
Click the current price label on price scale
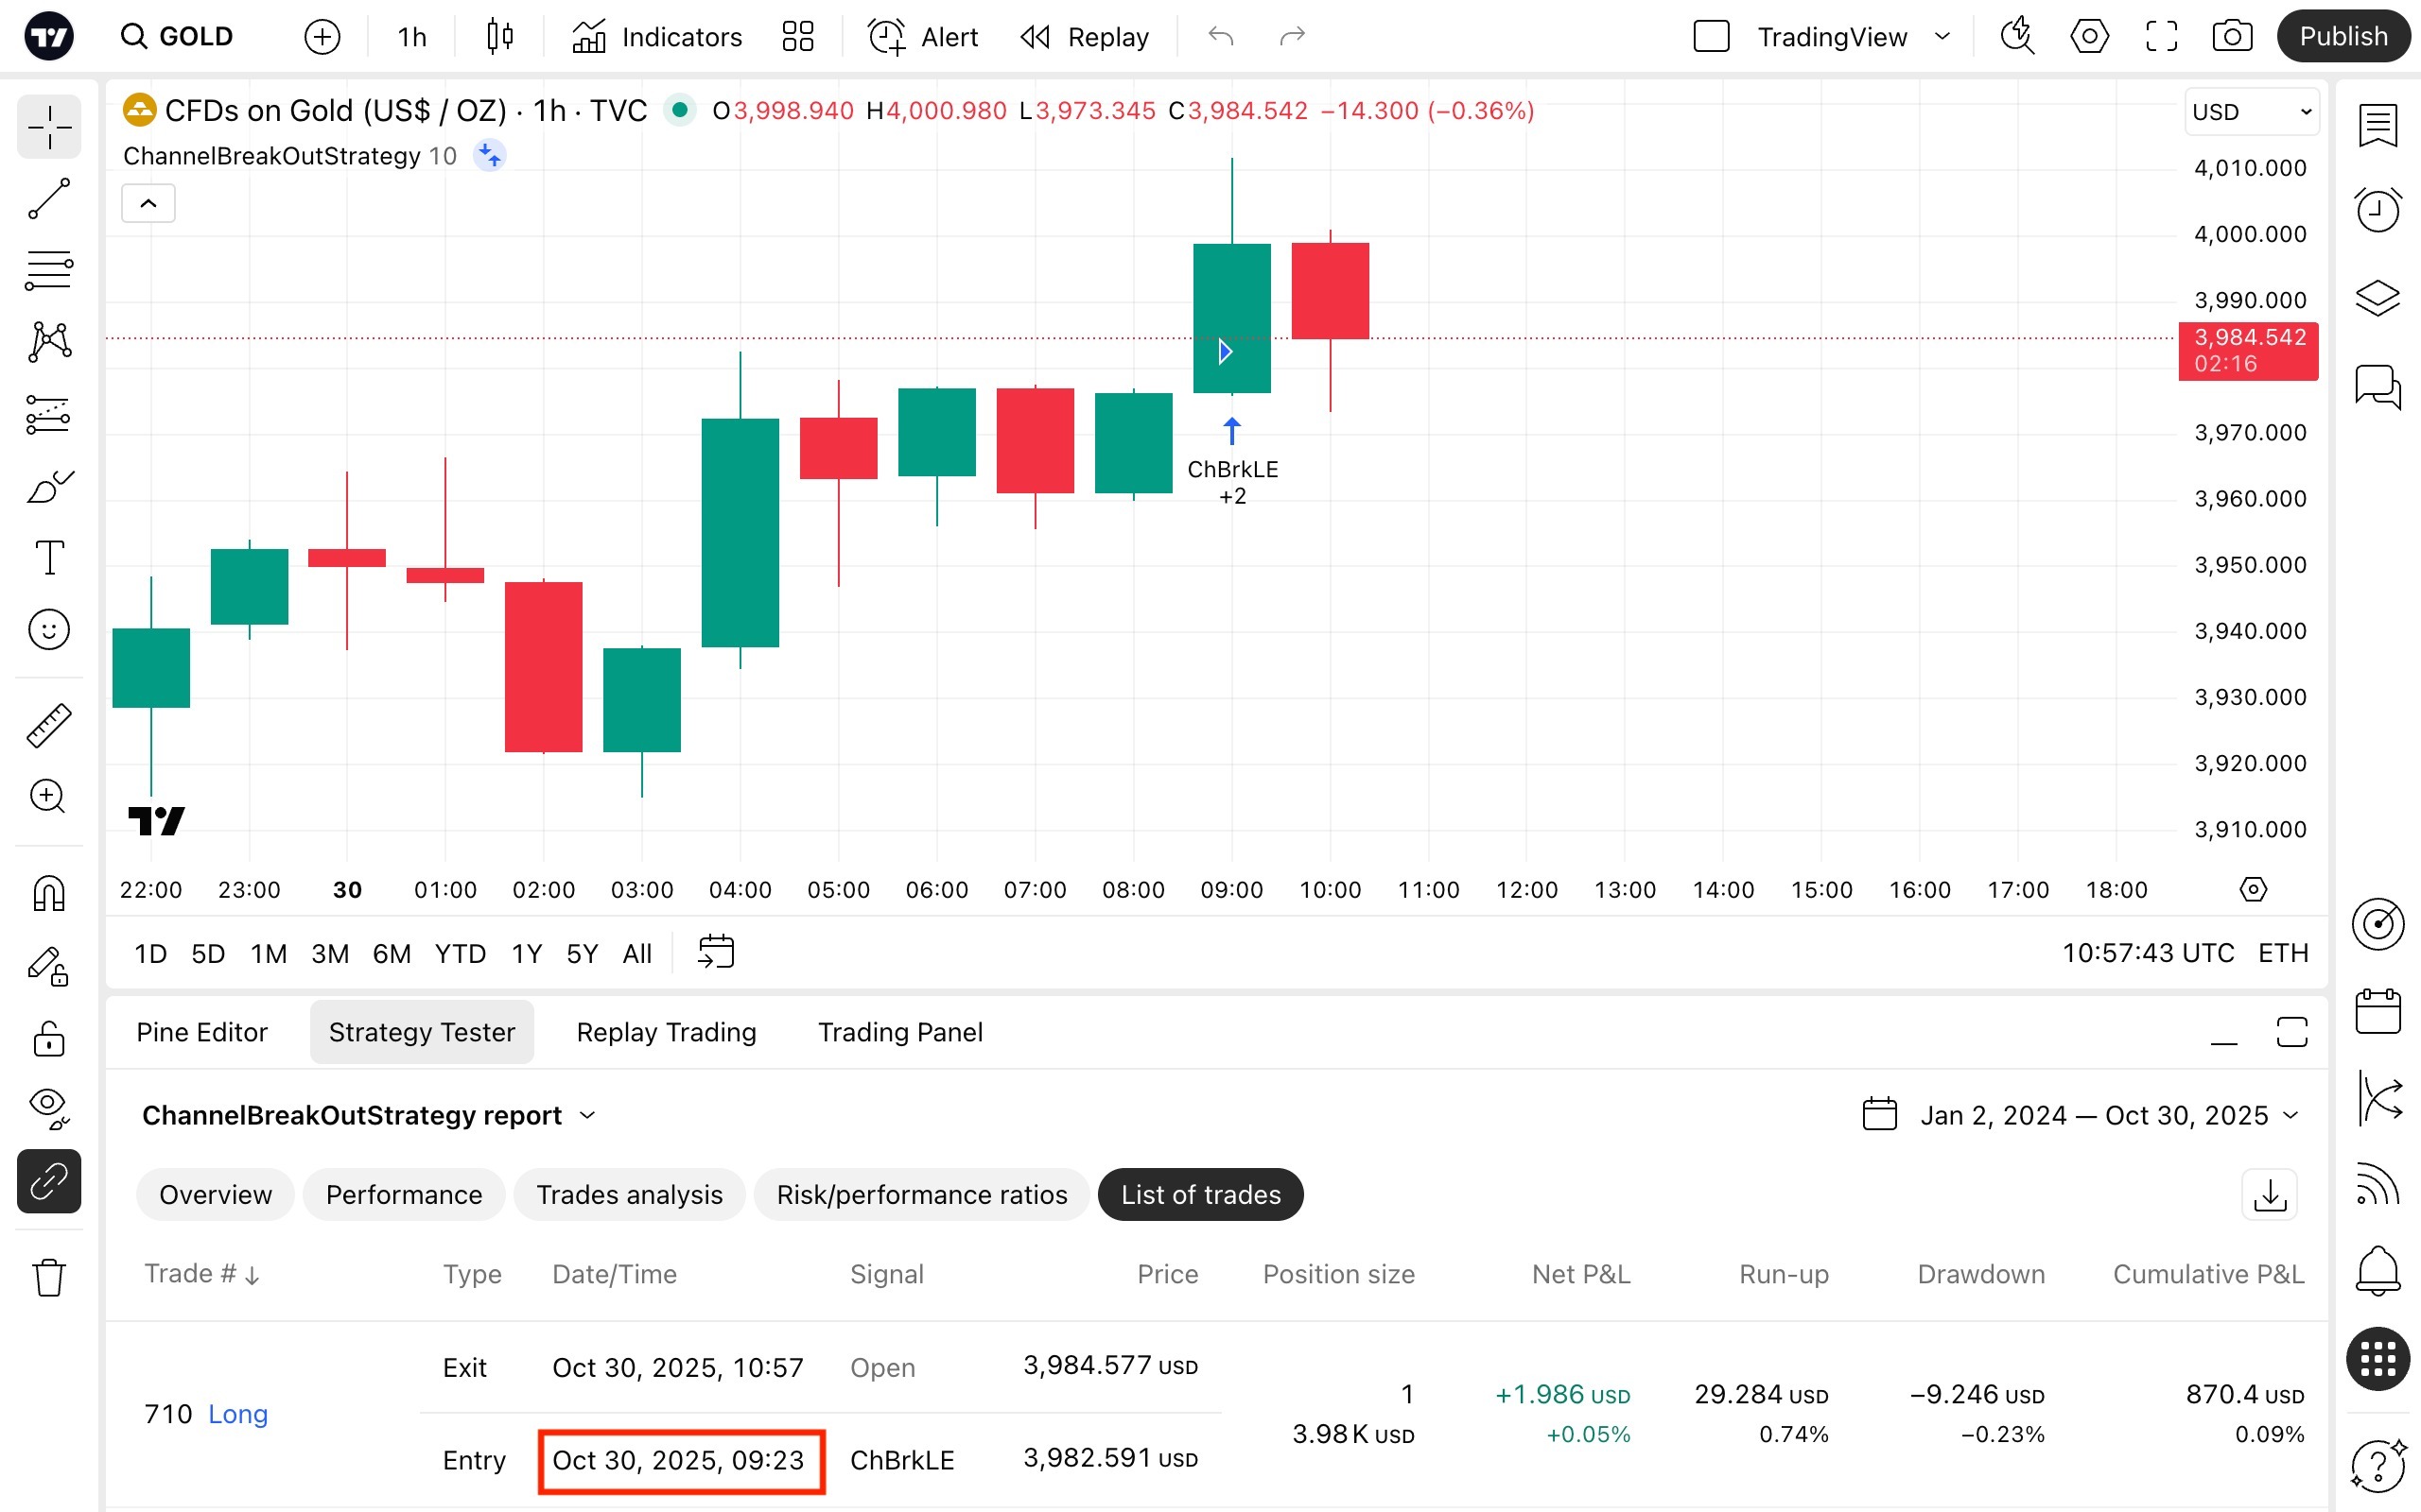2247,351
